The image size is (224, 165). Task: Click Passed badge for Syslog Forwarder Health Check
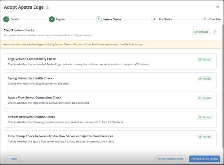[x=205, y=79]
